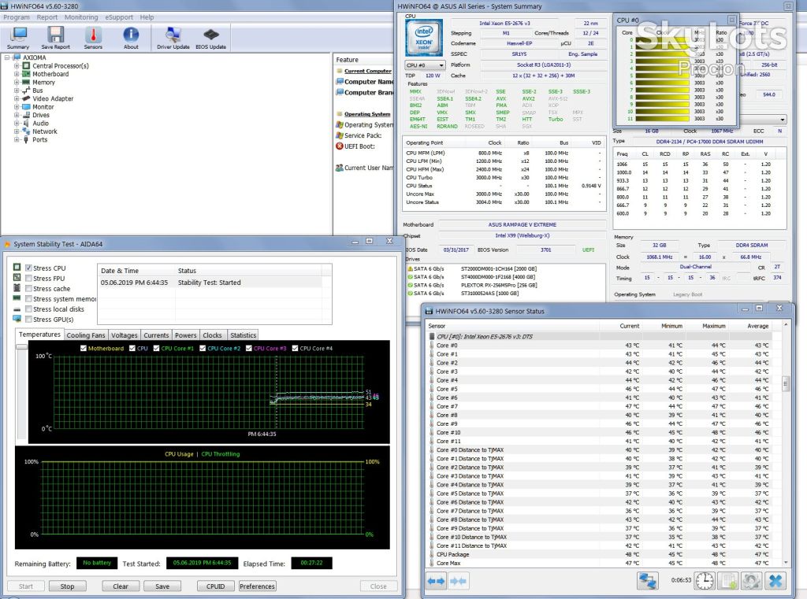Expand the Drives tree node
The image size is (807, 599).
coord(17,115)
